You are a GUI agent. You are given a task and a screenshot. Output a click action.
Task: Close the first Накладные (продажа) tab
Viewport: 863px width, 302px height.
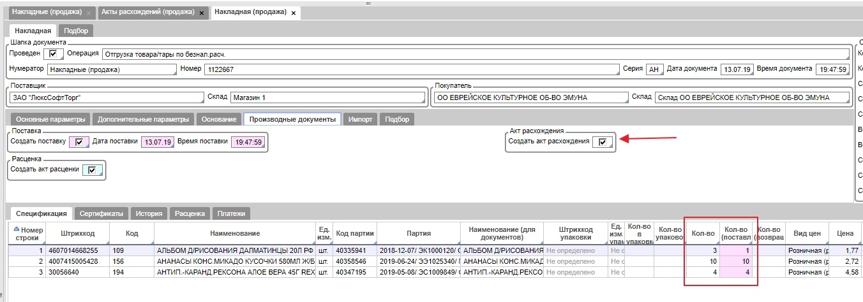pyautogui.click(x=89, y=13)
